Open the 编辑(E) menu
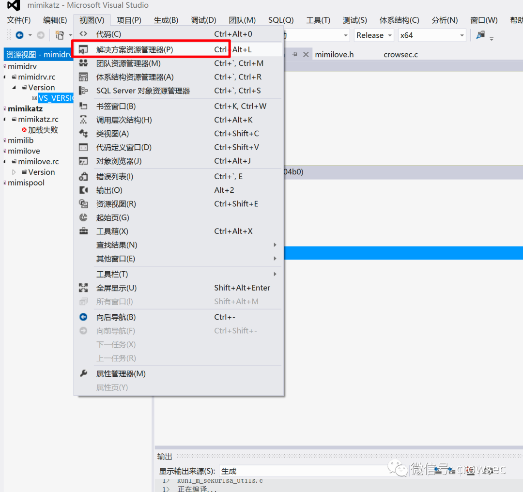 coord(55,20)
